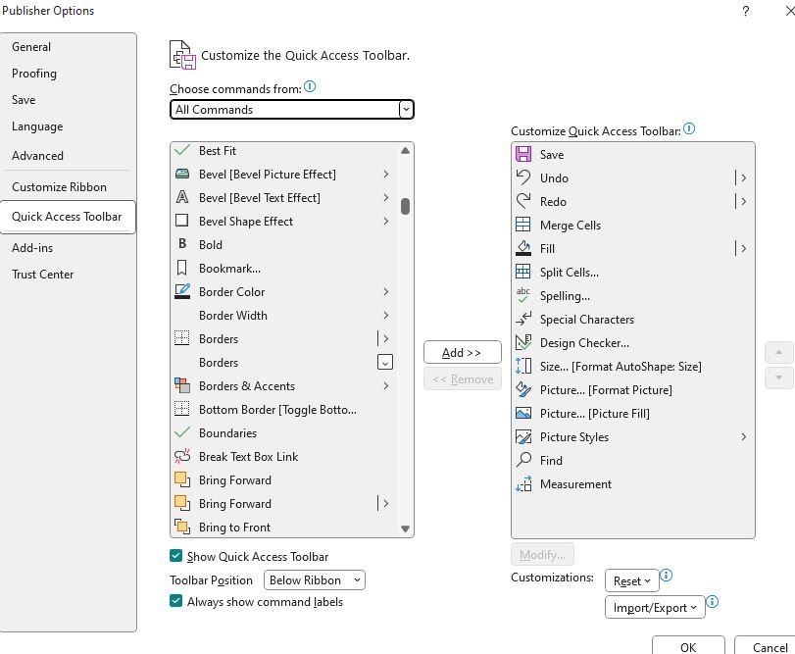The height and width of the screenshot is (654, 795).
Task: Click the commands list scroll up arrow
Action: [x=405, y=151]
